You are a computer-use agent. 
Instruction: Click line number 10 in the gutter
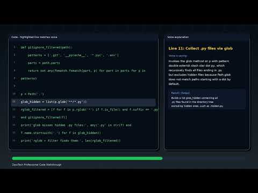pyautogui.click(x=14, y=94)
